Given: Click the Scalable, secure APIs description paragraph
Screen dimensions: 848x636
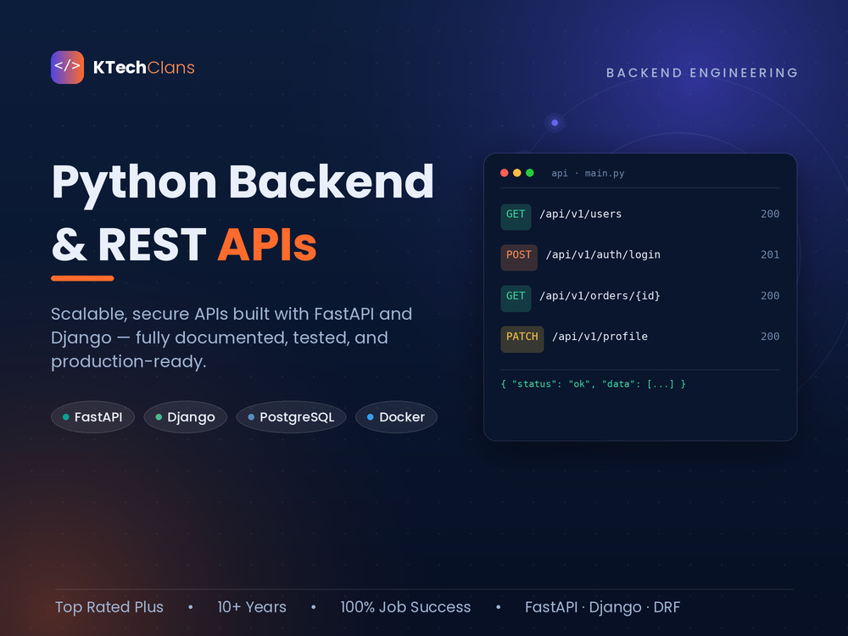Looking at the screenshot, I should (x=232, y=338).
